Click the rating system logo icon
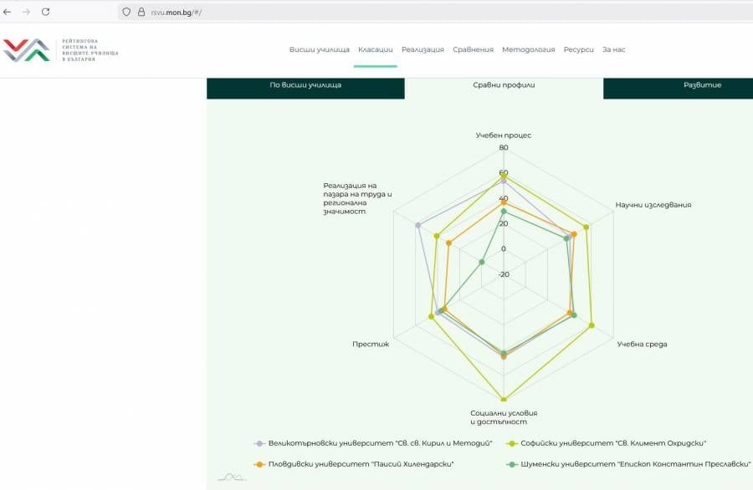Viewport: 753px width, 490px height. coord(26,50)
